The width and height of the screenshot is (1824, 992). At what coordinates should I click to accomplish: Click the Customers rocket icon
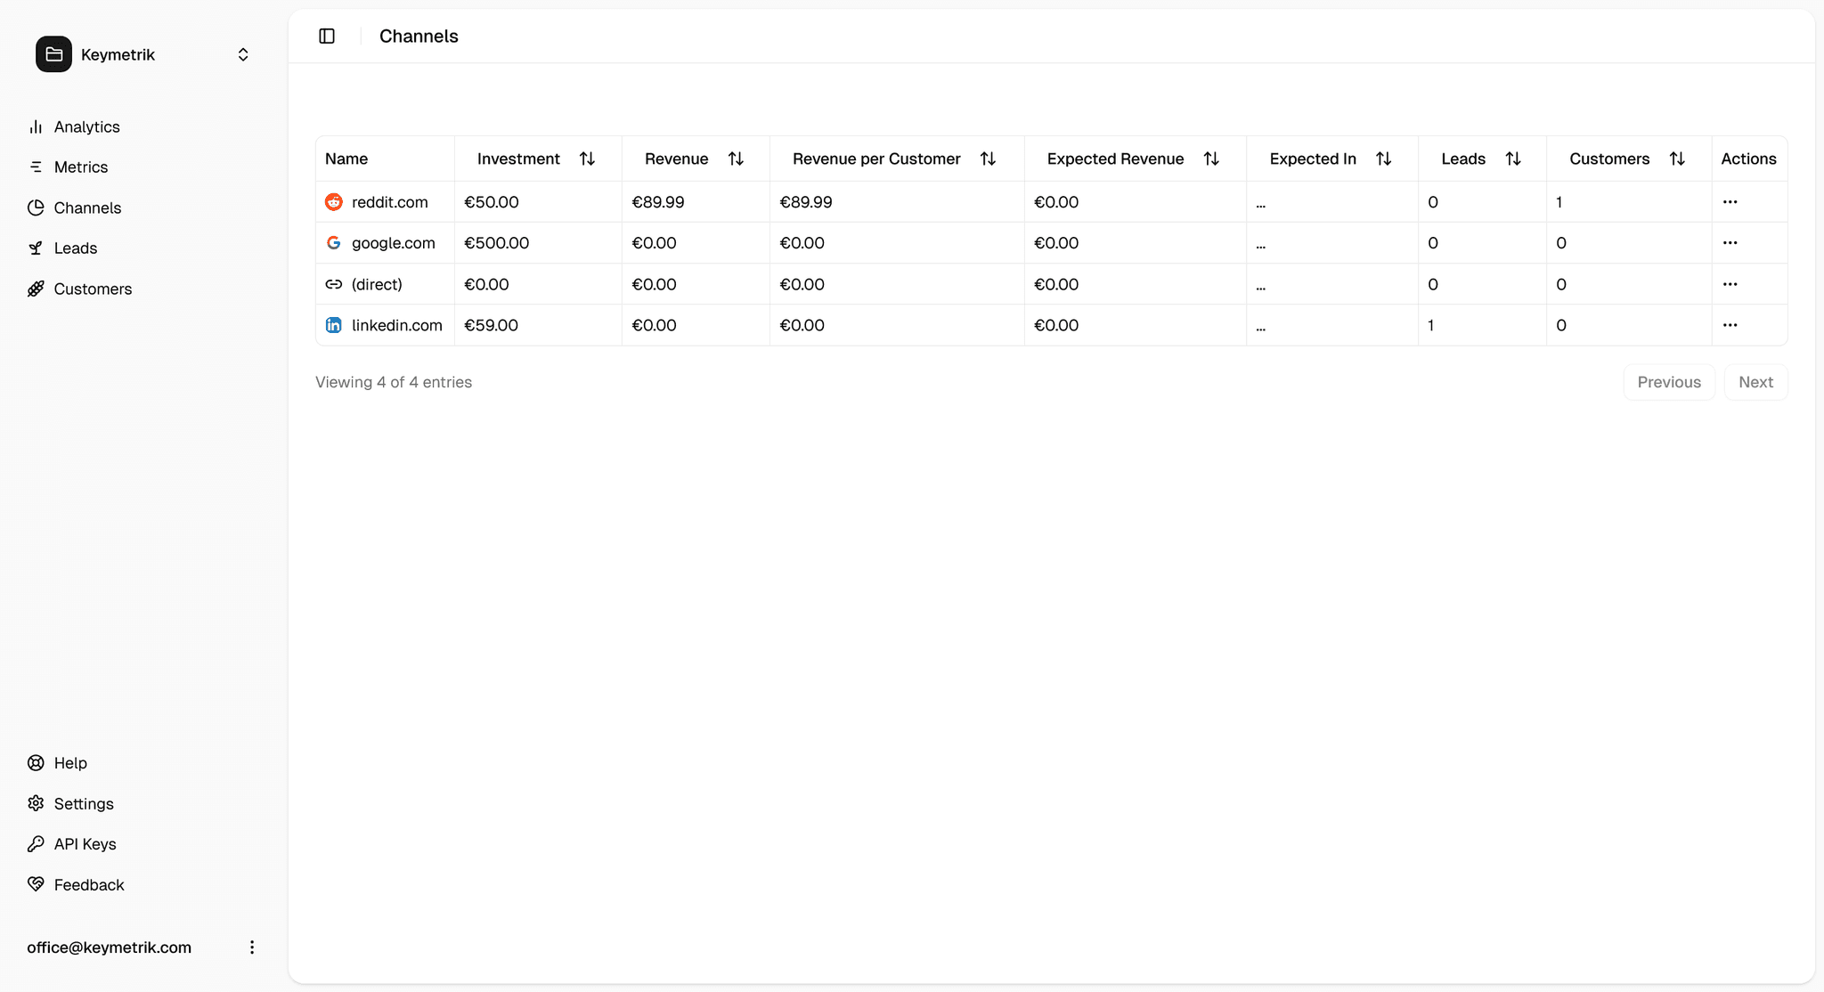coord(36,289)
